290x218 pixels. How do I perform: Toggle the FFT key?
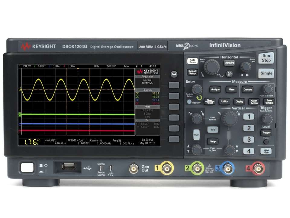tap(213, 130)
